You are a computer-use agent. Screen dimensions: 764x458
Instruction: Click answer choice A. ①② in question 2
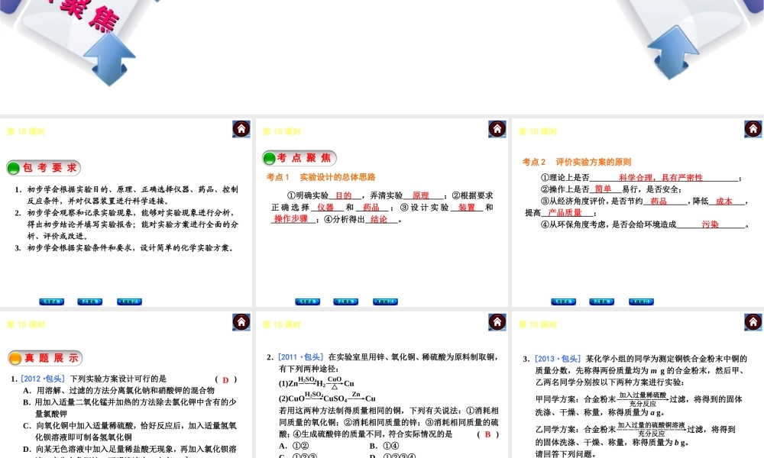tap(294, 446)
